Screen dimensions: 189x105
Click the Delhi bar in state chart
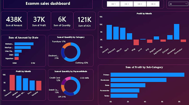(17, 55)
